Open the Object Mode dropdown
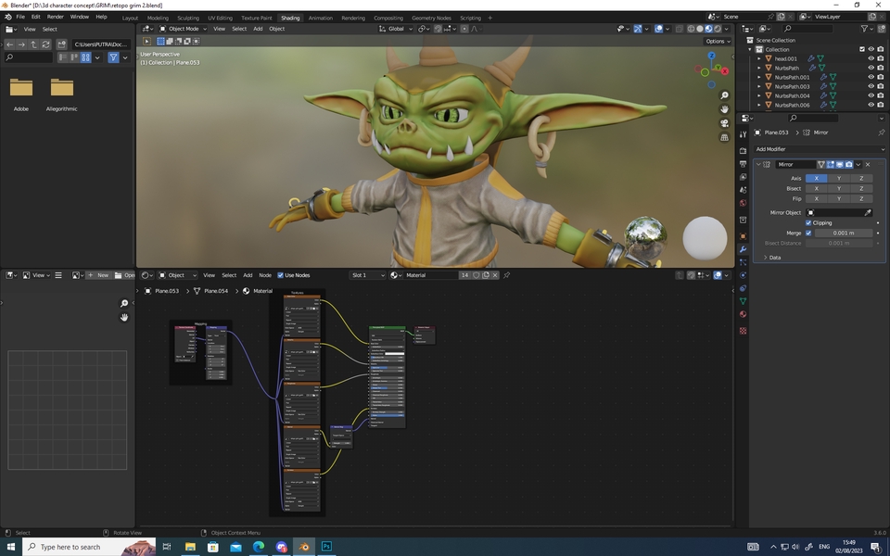This screenshot has width=890, height=556. pyautogui.click(x=183, y=29)
